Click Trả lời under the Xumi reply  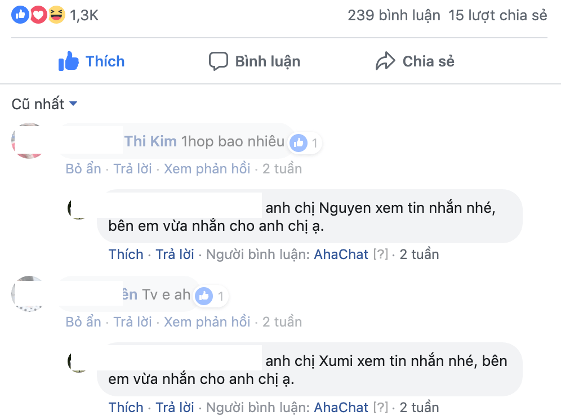175,408
